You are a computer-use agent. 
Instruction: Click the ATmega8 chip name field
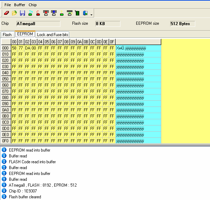38,24
